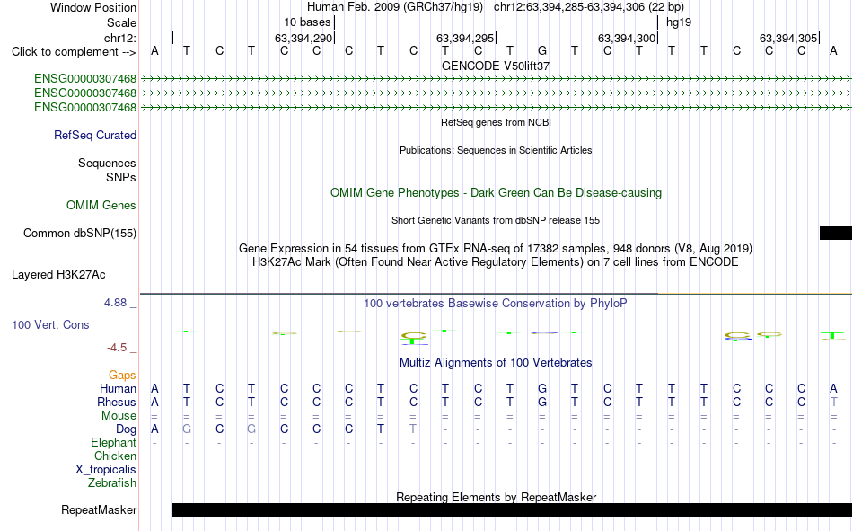Click the G base in the Rhesus alignment row
Screen dimensions: 853x531
(541, 402)
